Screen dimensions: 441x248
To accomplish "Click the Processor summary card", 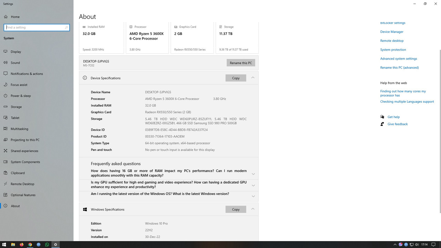I will pyautogui.click(x=147, y=38).
